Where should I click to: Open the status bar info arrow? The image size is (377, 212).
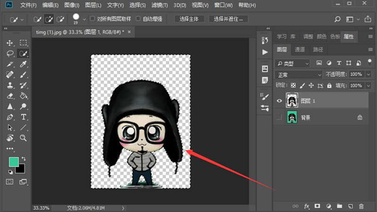pyautogui.click(x=123, y=208)
